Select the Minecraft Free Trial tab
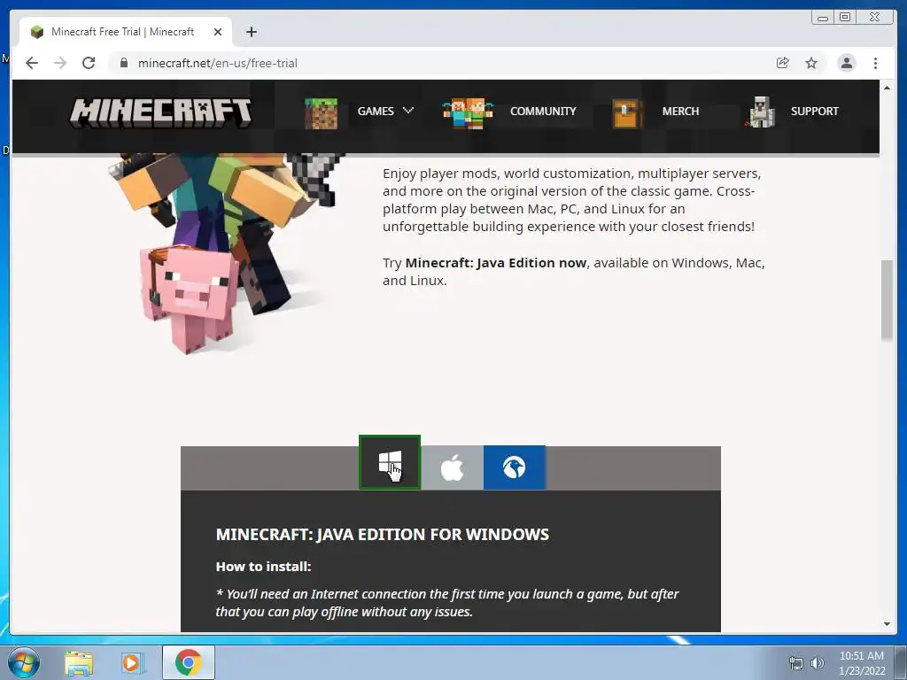907x680 pixels. [x=126, y=32]
